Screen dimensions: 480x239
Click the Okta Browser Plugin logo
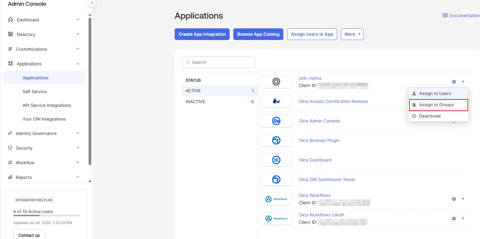click(276, 140)
